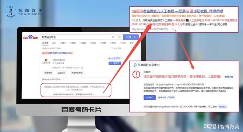Switch to the 文库 tab
This screenshot has height=132, width=243.
[x=123, y=43]
